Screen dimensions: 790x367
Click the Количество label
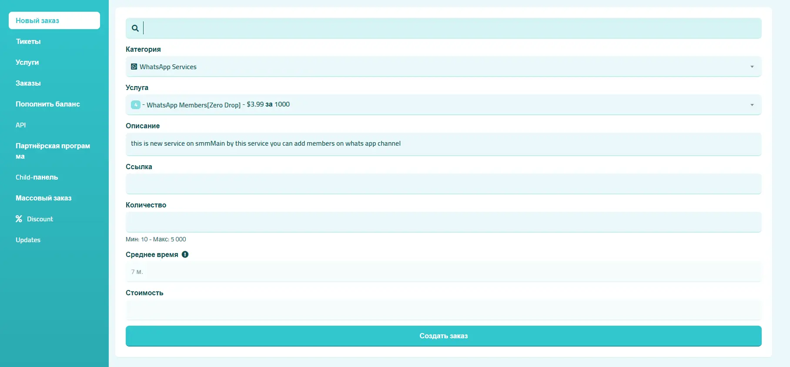point(146,205)
